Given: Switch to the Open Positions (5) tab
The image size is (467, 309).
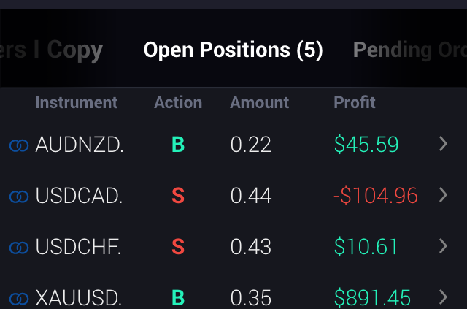Looking at the screenshot, I should [x=233, y=50].
